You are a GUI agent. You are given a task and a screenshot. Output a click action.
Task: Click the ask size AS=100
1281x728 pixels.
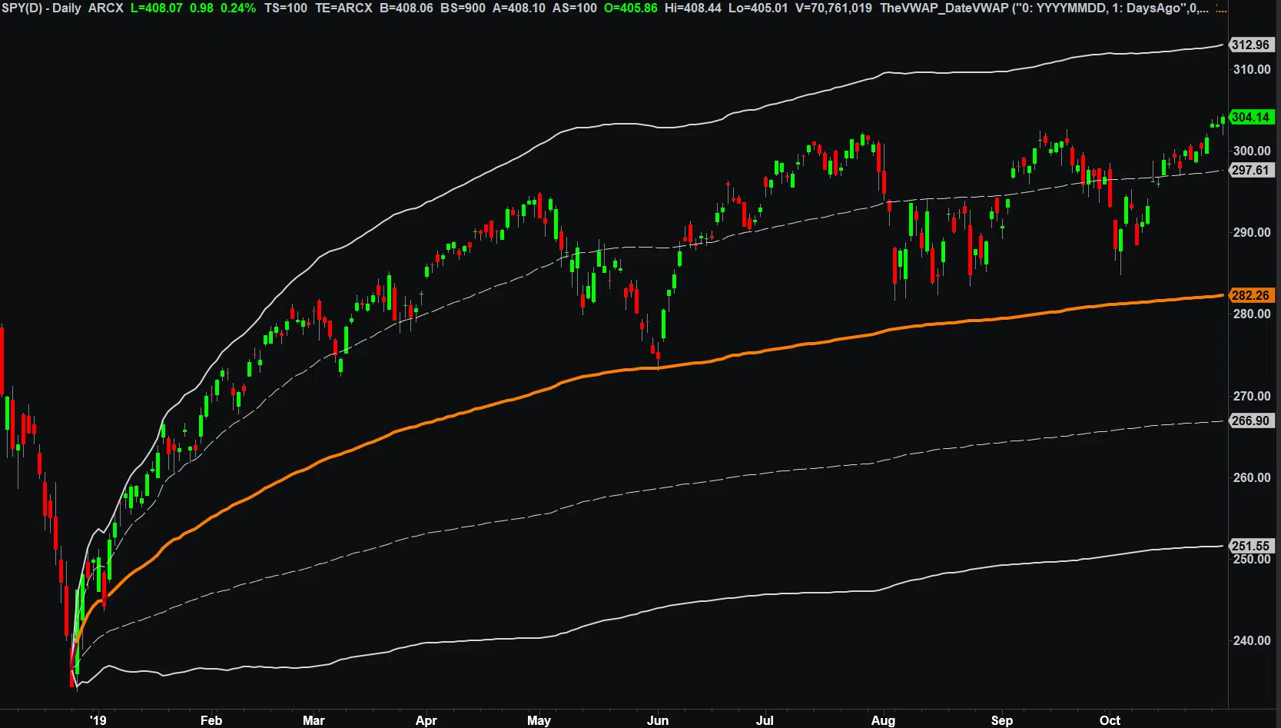[575, 8]
